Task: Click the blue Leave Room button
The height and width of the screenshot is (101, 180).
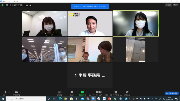Action: tap(172, 93)
